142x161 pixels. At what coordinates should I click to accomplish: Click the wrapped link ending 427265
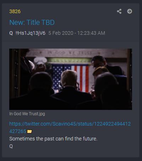point(18,131)
